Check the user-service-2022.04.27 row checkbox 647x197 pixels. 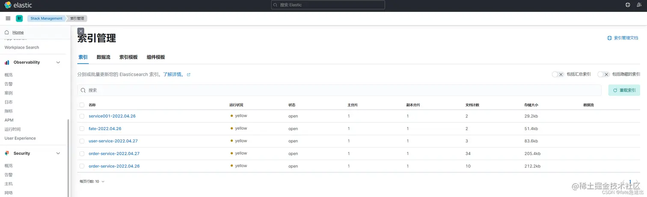tap(82, 141)
